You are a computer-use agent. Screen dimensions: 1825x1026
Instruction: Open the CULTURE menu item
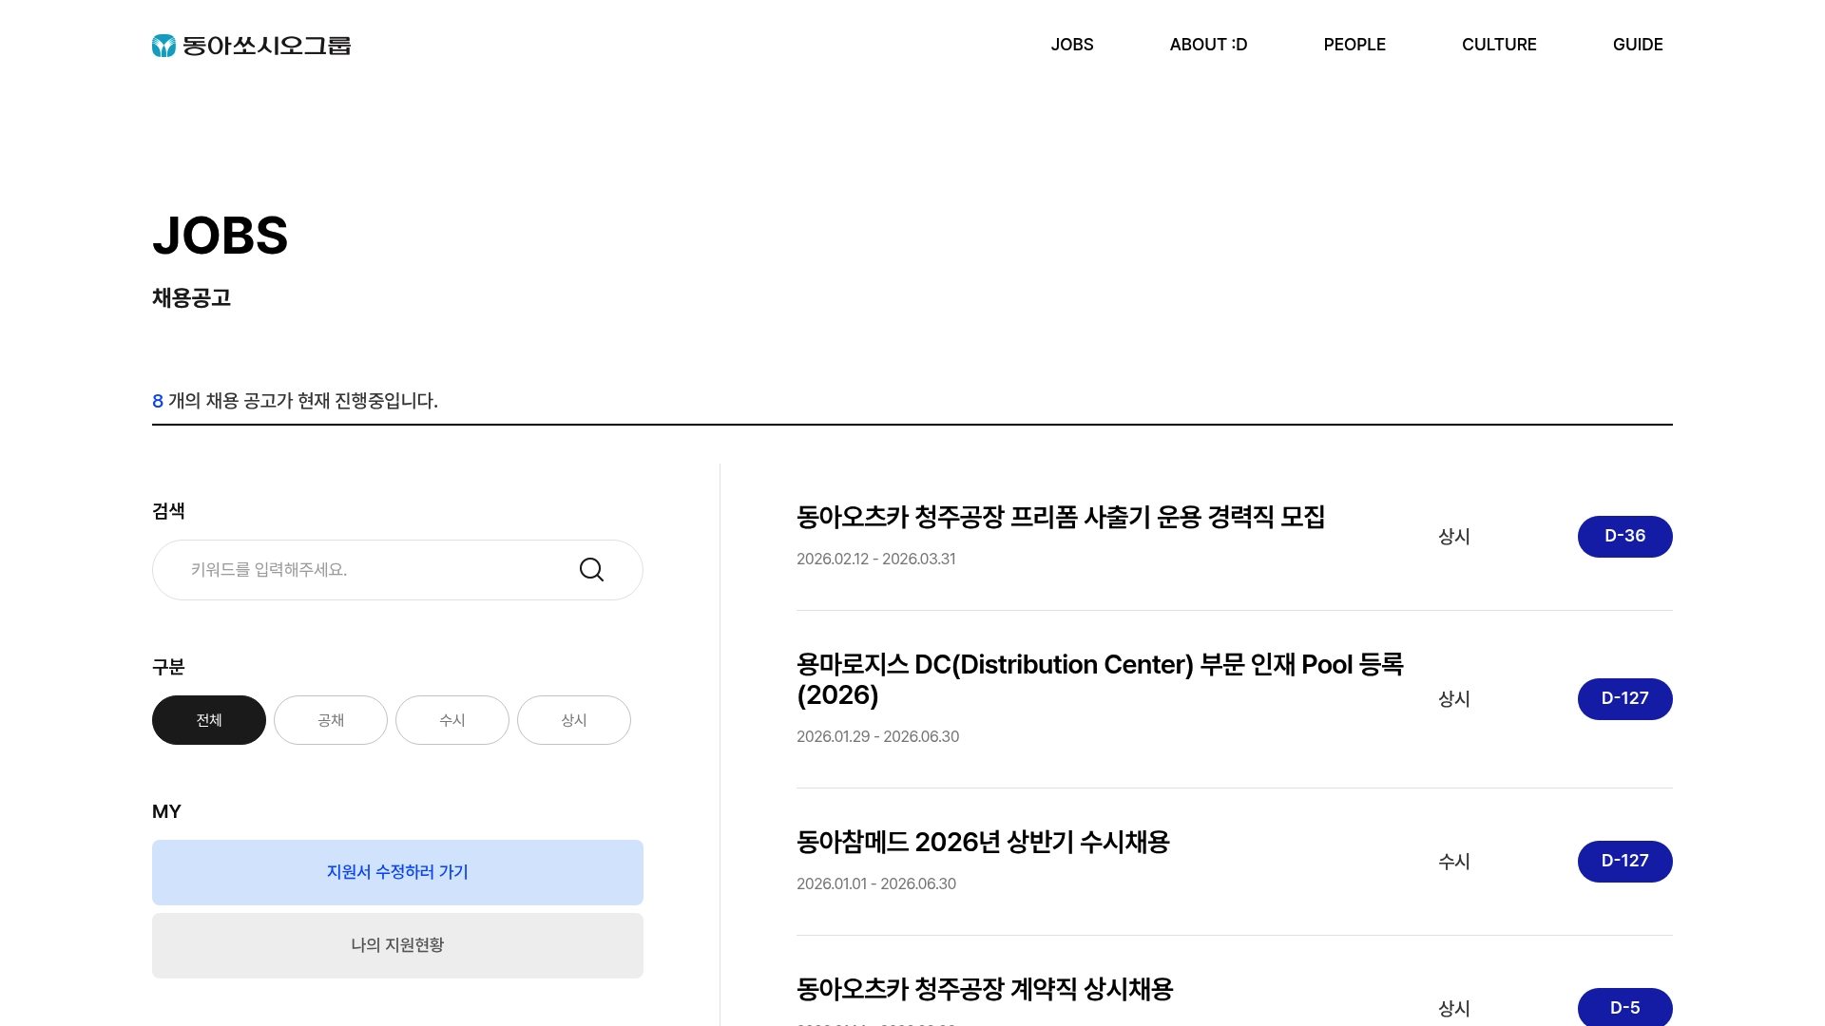tap(1499, 44)
